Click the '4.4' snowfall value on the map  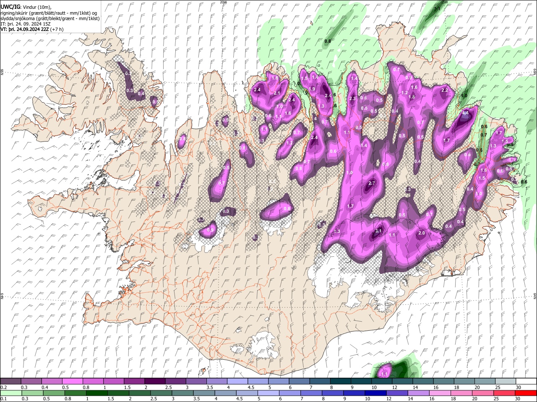[x=465, y=113]
